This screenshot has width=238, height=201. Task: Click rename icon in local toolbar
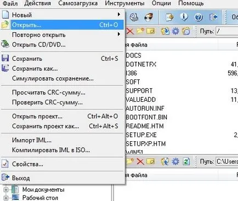click(150, 162)
